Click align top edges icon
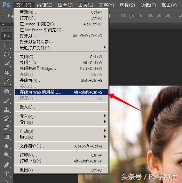The image size is (182, 183). click(123, 16)
